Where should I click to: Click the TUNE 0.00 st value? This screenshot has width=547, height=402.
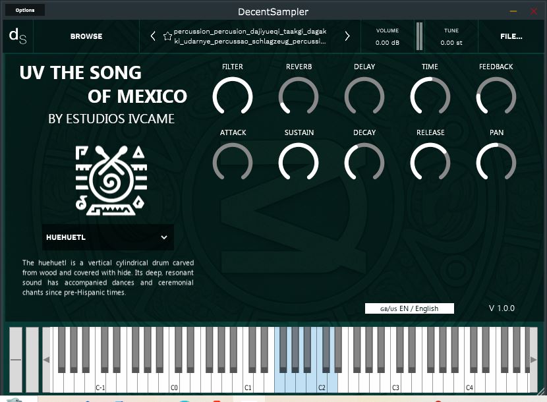tap(451, 43)
